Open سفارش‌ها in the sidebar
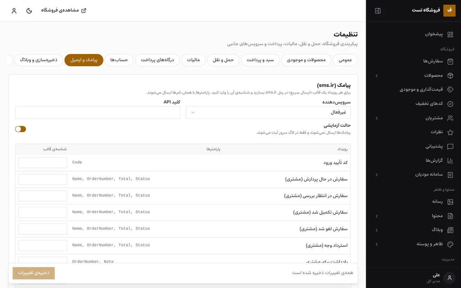461x288 pixels. (413, 62)
